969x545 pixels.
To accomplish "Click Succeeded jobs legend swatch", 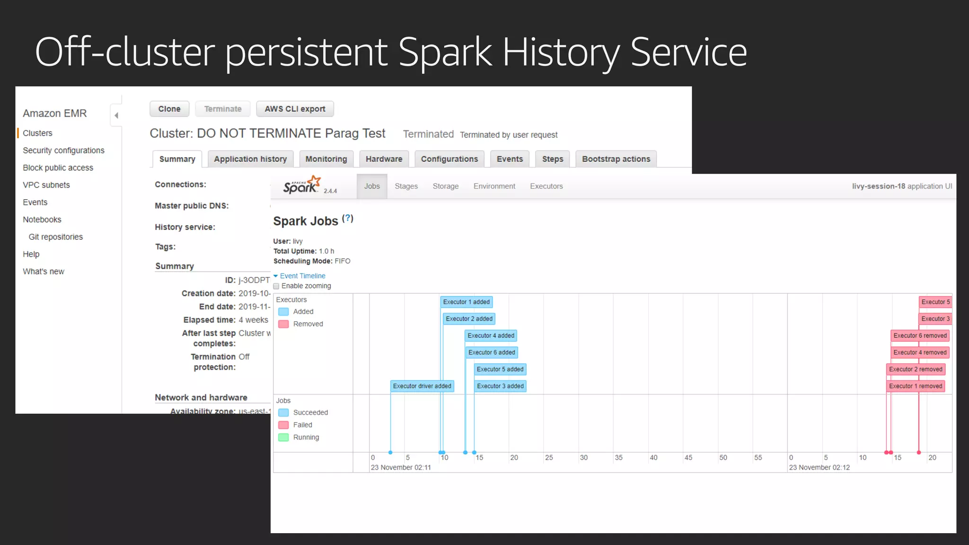I will (x=283, y=413).
